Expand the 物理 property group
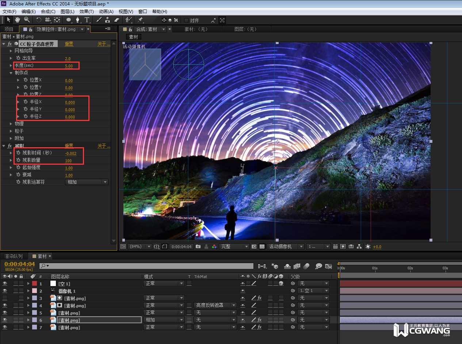Viewport: 462px width, 344px height. click(11, 124)
